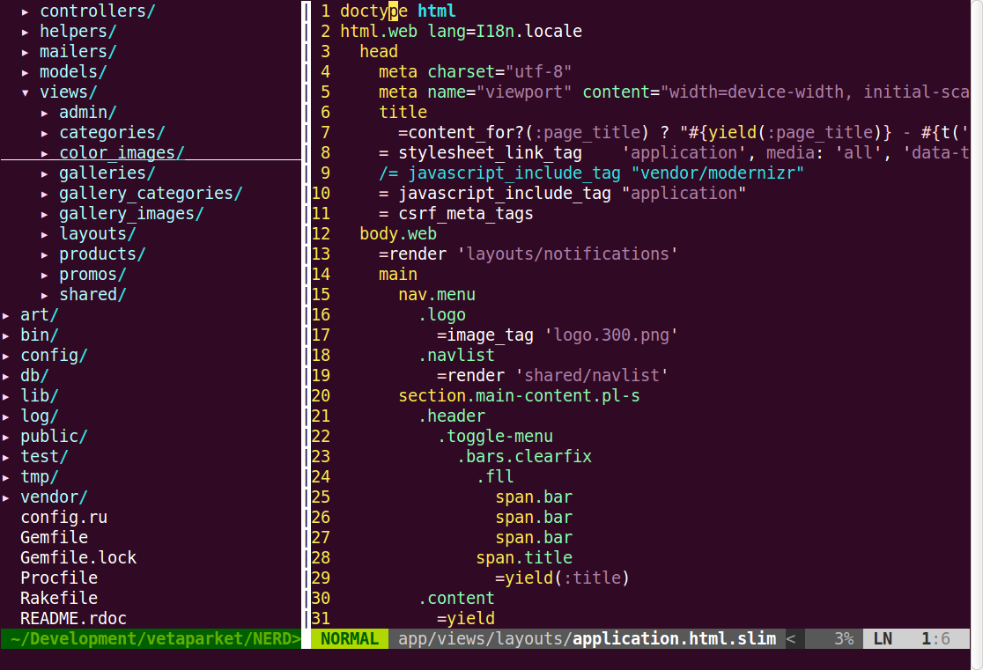Open the Gemfile file
The width and height of the screenshot is (983, 670).
pyautogui.click(x=54, y=537)
